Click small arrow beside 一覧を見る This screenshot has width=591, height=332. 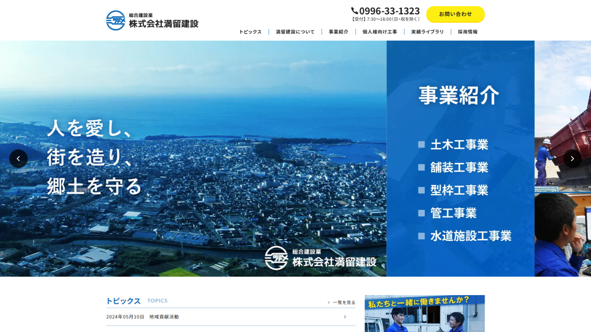(329, 302)
